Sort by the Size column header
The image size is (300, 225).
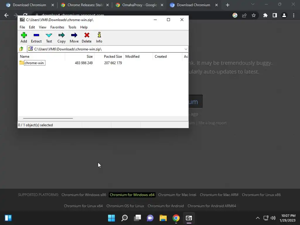coord(90,57)
